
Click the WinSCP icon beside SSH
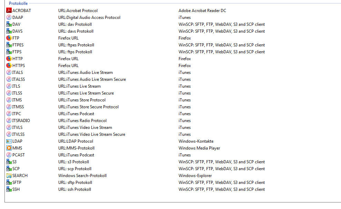pyautogui.click(x=9, y=189)
